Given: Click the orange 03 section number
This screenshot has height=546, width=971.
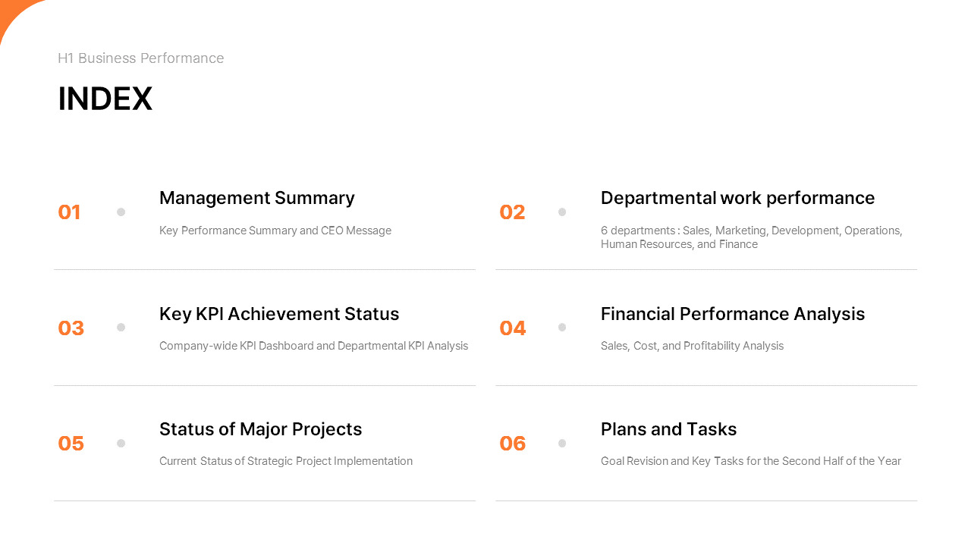Looking at the screenshot, I should [x=71, y=328].
